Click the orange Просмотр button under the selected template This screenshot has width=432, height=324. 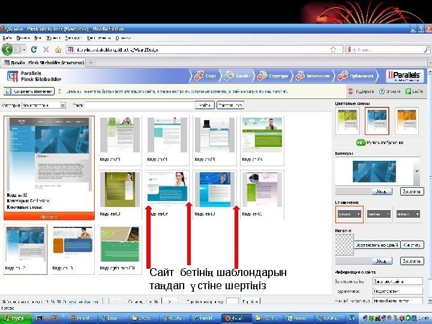pyautogui.click(x=49, y=217)
